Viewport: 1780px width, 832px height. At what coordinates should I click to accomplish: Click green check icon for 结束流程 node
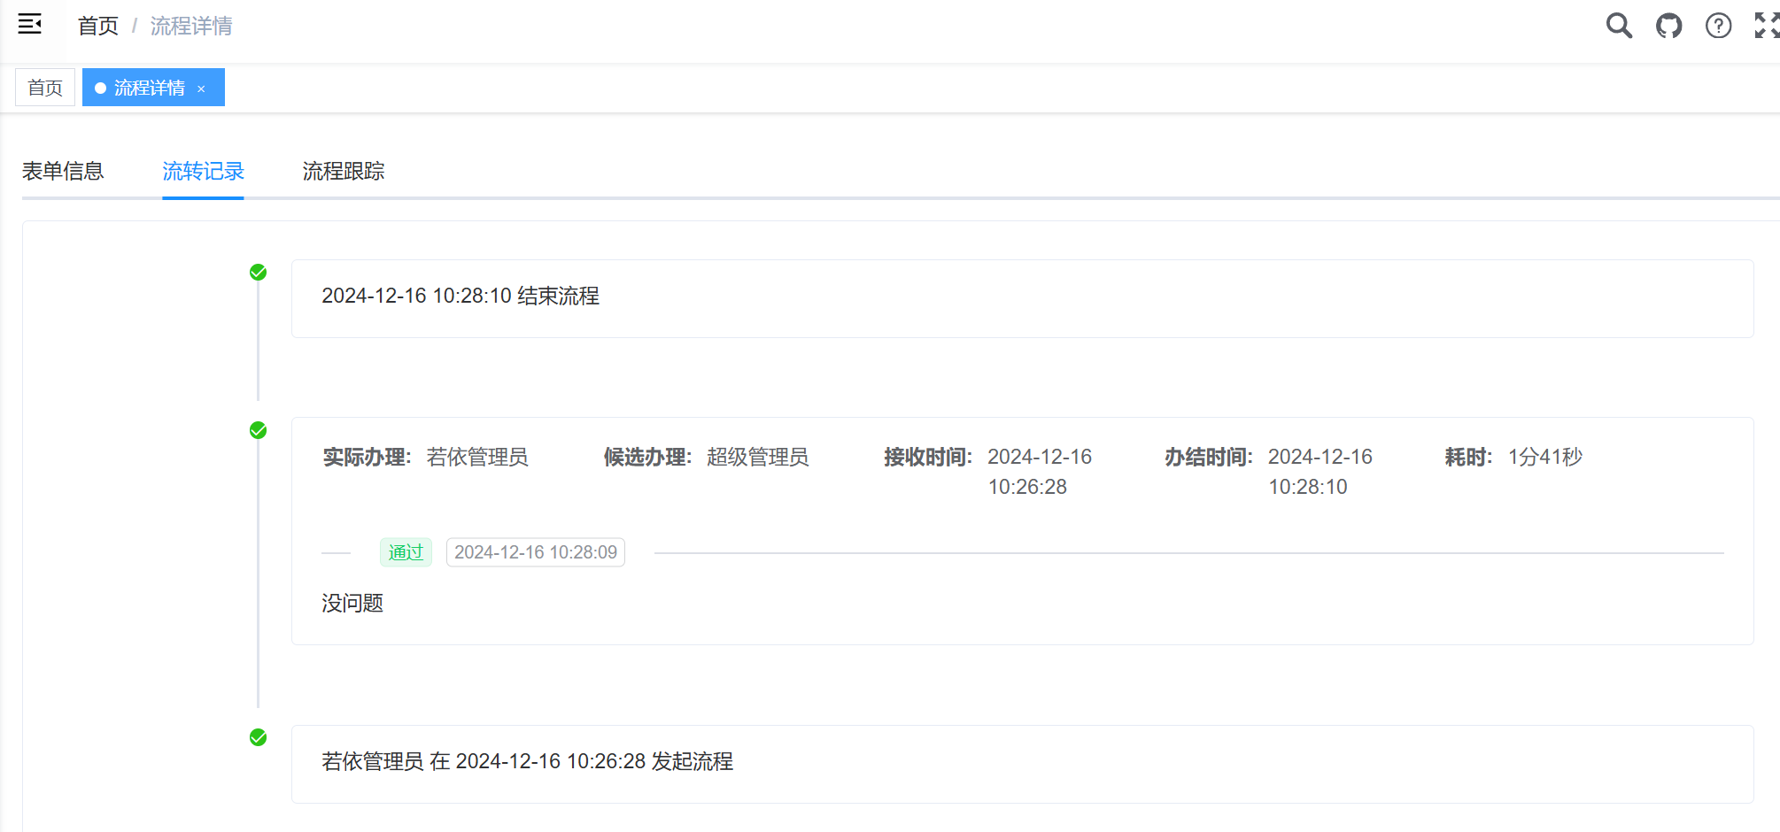[x=258, y=273]
